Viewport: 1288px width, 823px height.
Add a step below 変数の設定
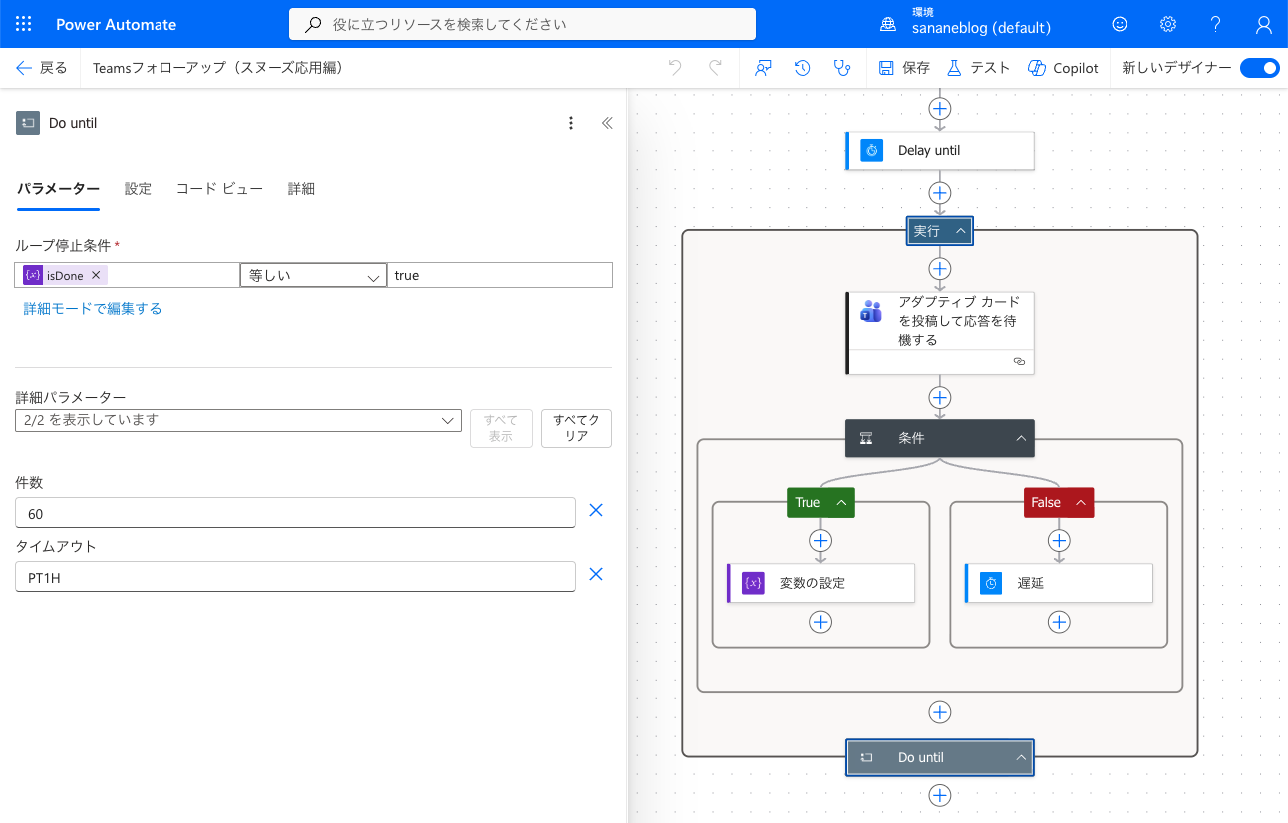pos(820,622)
